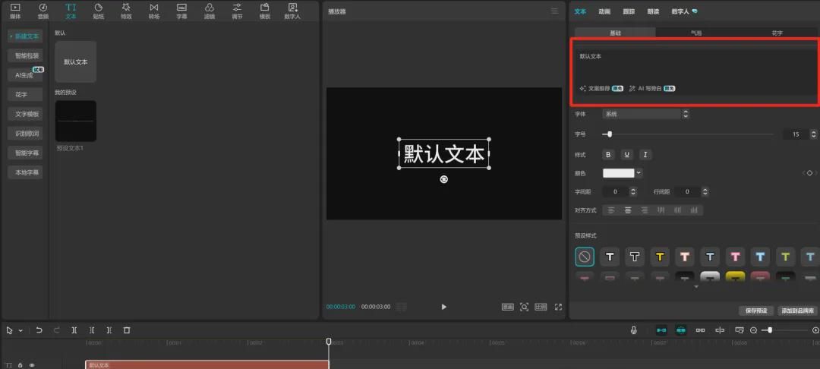
Task: Click the redo arrow in timeline toolbar
Action: (x=56, y=330)
